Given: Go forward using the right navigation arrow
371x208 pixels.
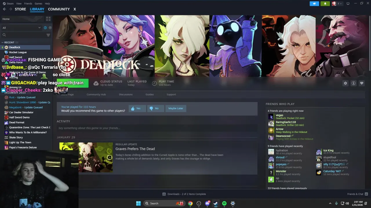Looking at the screenshot, I should [x=10, y=9].
